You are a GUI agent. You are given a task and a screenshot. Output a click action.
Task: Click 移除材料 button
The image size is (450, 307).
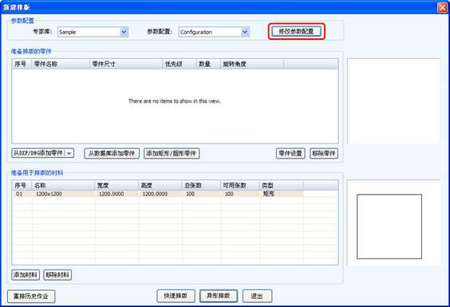coord(57,274)
